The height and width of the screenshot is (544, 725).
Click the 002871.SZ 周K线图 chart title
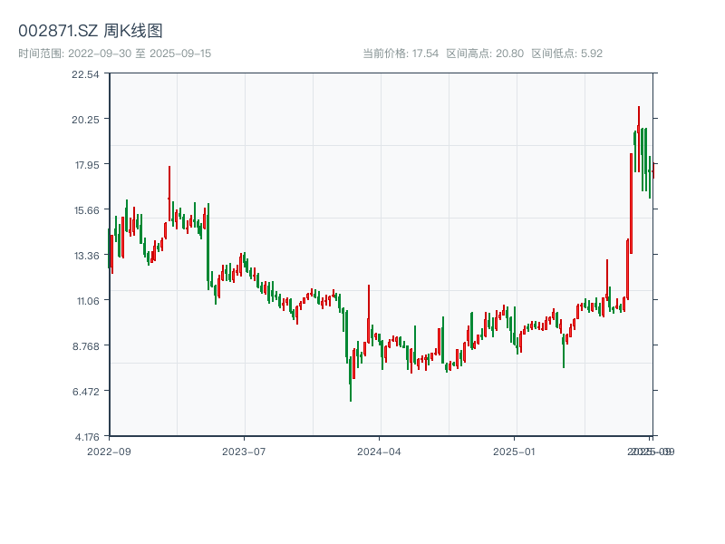(91, 32)
